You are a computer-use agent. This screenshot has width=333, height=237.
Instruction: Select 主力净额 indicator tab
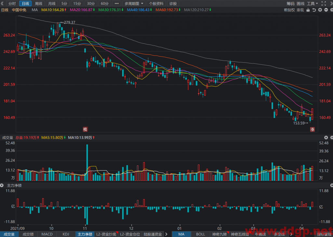point(85,234)
